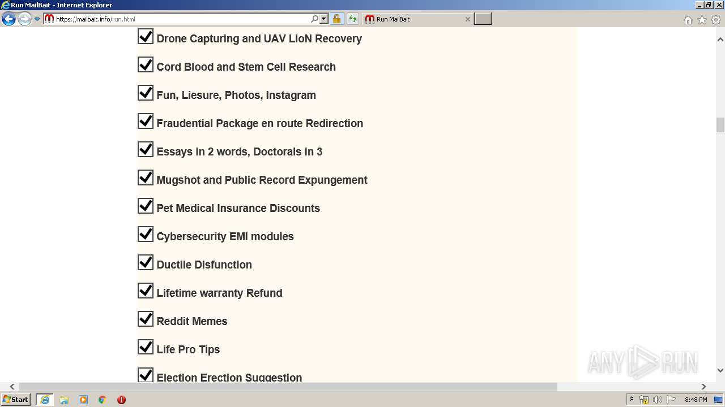Click the Opera taskbar icon
The image size is (725, 407).
121,400
